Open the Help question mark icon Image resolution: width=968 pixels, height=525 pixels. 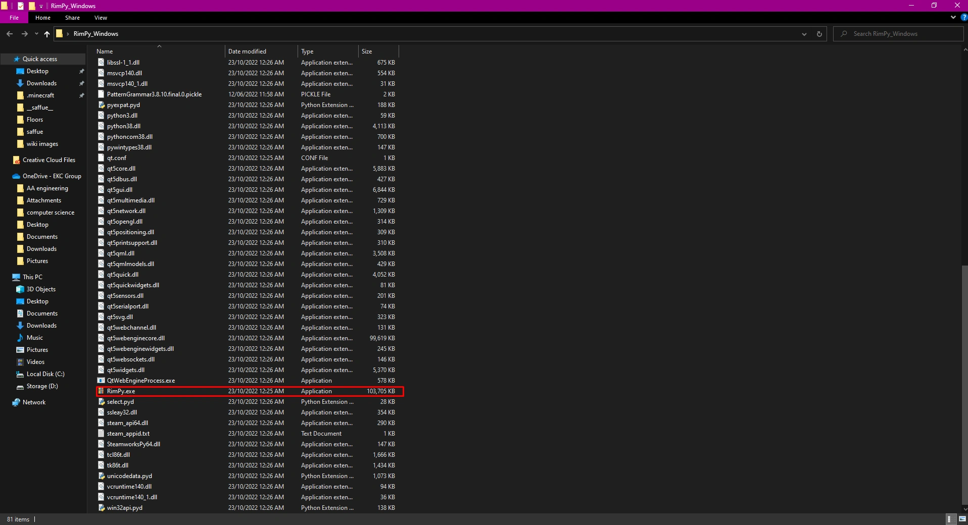click(963, 17)
